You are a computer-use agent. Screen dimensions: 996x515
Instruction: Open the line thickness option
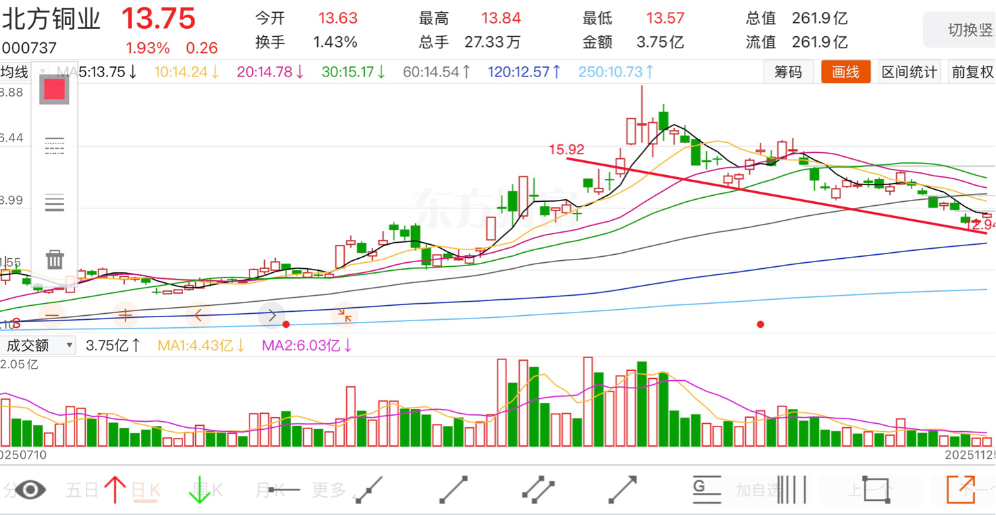54,202
